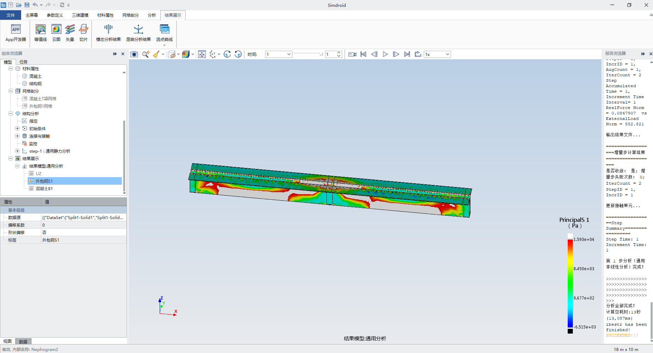This screenshot has width=653, height=353.
Task: Select the 混凝土T梁网格 mesh item
Action: (x=43, y=98)
